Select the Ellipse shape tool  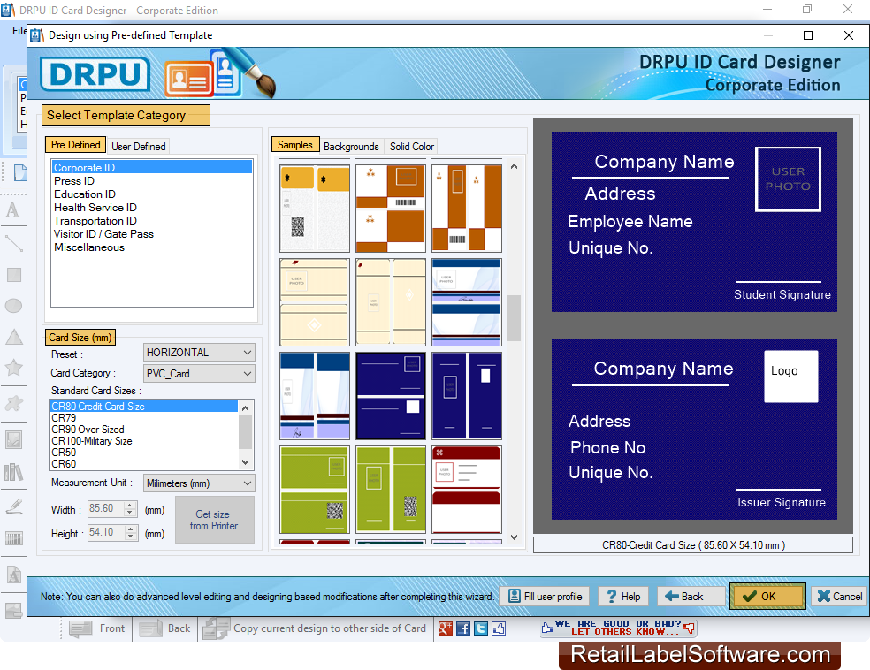tap(13, 306)
